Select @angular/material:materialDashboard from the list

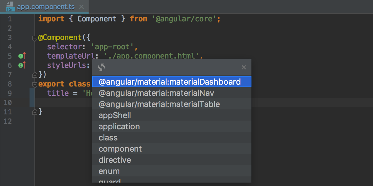[170, 82]
